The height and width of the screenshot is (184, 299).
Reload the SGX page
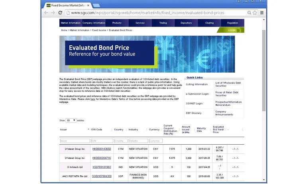coord(60,13)
